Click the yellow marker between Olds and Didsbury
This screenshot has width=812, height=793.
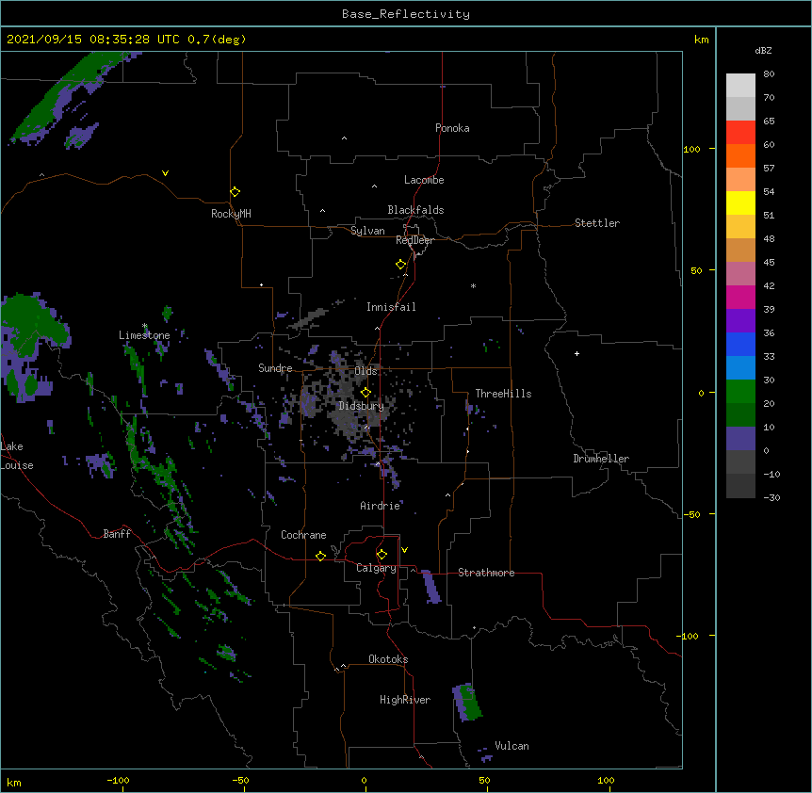tap(365, 393)
